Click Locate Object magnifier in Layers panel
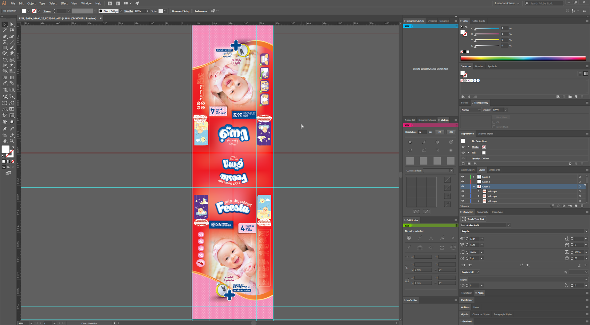The width and height of the screenshot is (590, 325). tap(558, 206)
